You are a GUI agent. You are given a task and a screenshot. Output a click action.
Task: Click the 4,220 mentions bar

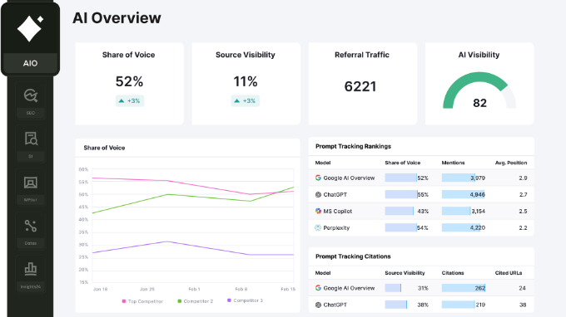[460, 227]
